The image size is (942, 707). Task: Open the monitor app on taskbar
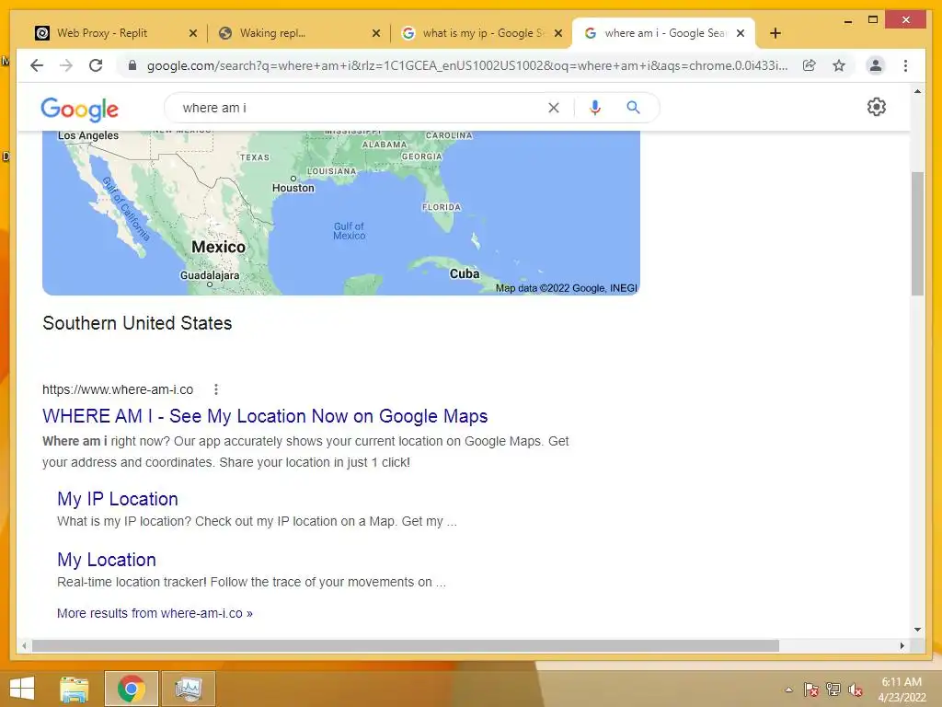tap(189, 689)
